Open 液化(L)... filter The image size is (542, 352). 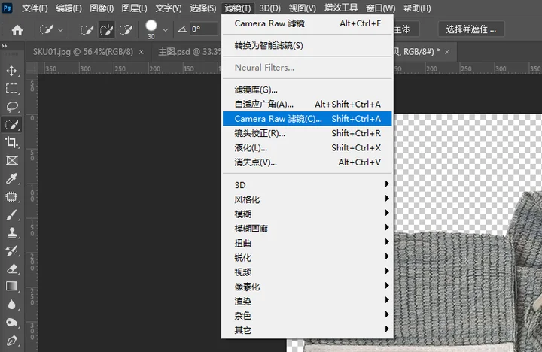click(x=307, y=148)
